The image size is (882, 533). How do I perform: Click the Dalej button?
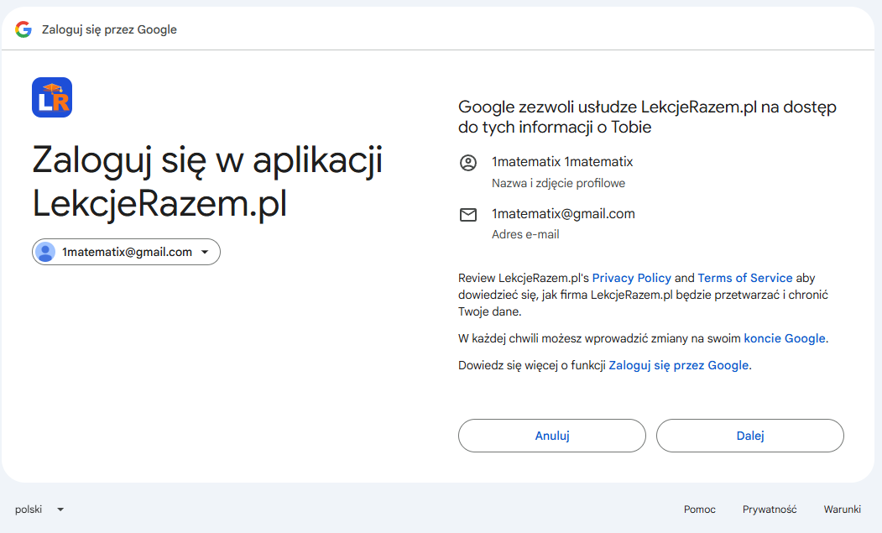click(749, 436)
